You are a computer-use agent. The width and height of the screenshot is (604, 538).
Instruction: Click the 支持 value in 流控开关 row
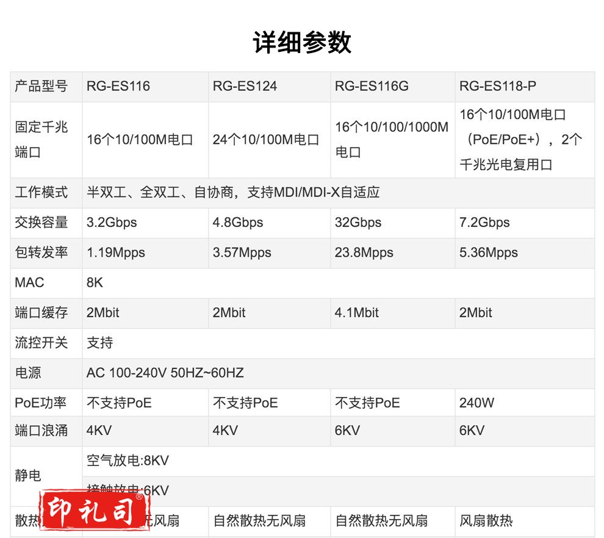point(100,343)
